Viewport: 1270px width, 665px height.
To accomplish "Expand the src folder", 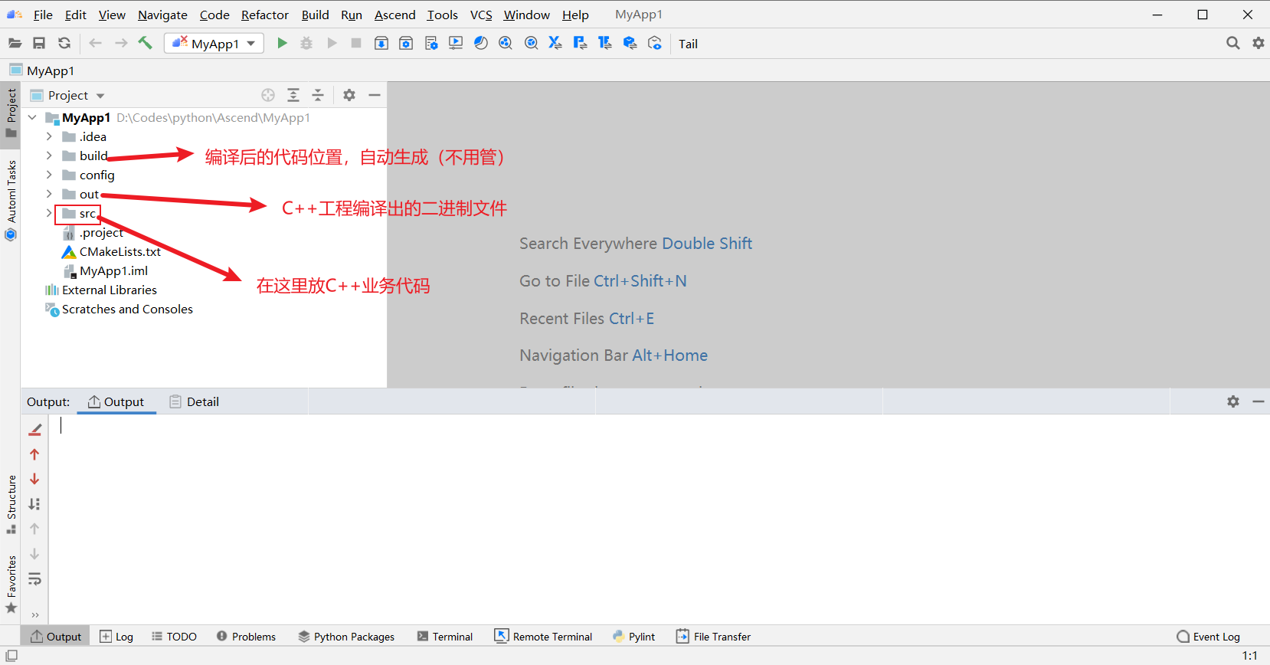I will (49, 213).
